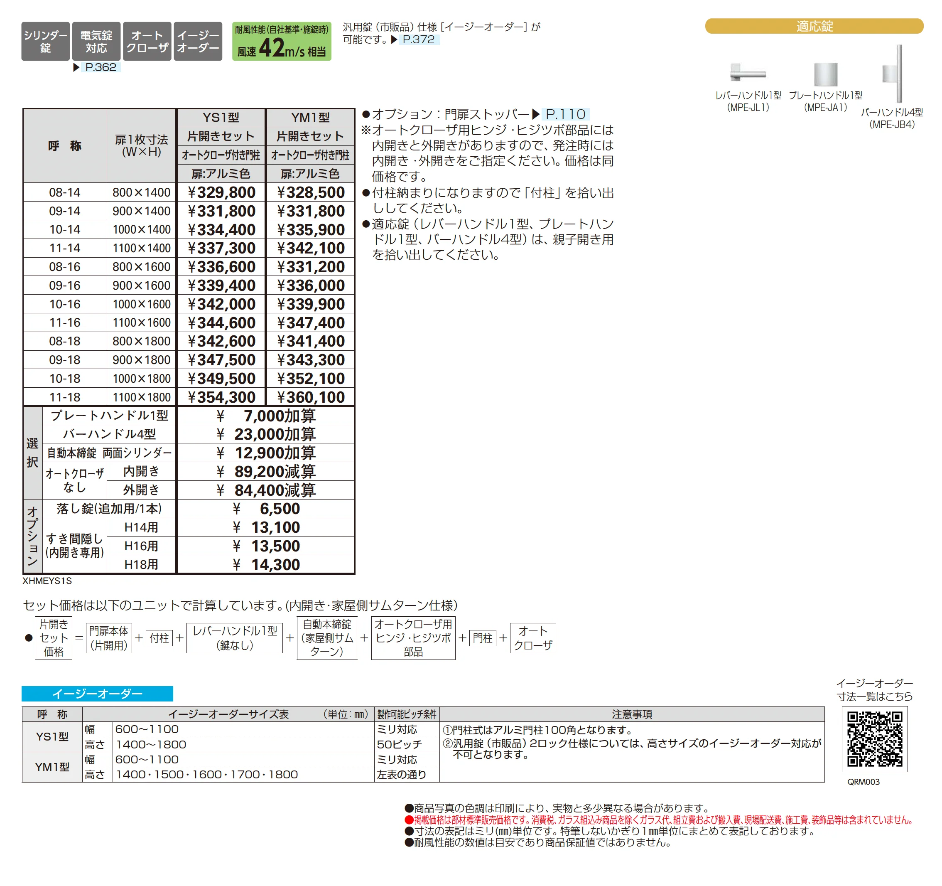
Task: Click the 門柱 formula box
Action: [482, 638]
